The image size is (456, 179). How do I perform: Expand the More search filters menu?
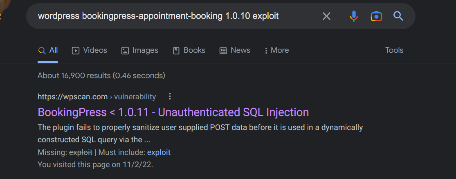tap(277, 51)
